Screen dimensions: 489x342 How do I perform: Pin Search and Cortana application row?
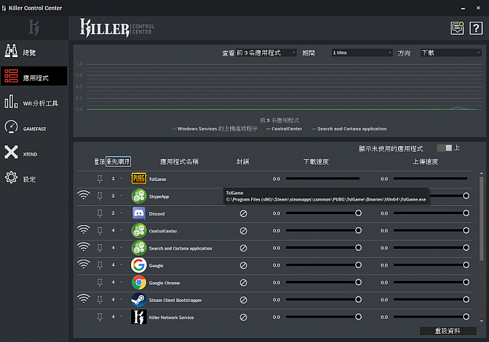coord(99,248)
